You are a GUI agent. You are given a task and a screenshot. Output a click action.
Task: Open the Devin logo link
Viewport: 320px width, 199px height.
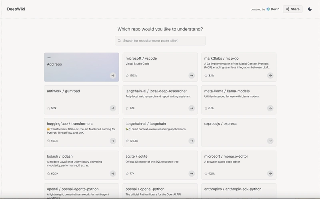click(x=273, y=9)
